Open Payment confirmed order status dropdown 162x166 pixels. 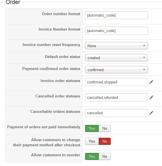coord(116,70)
